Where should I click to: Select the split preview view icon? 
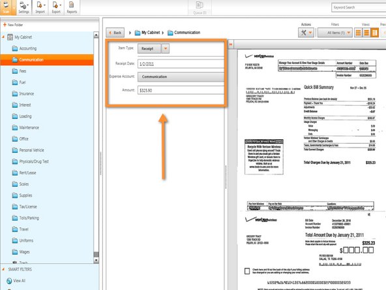(374, 33)
